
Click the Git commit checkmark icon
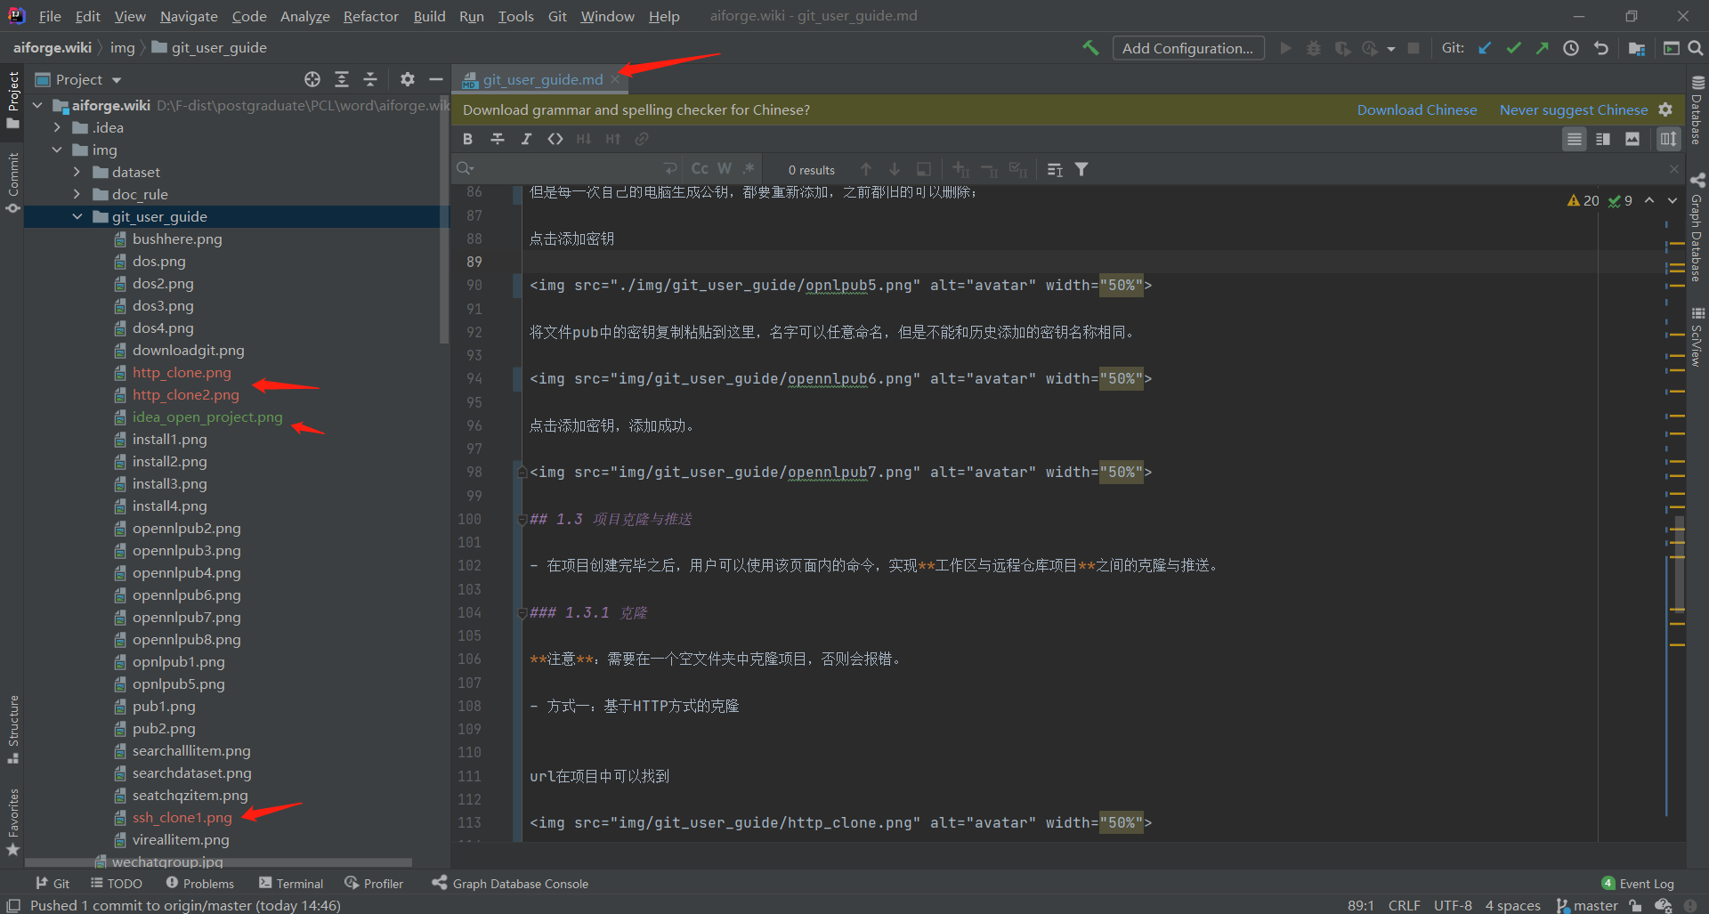tap(1513, 48)
